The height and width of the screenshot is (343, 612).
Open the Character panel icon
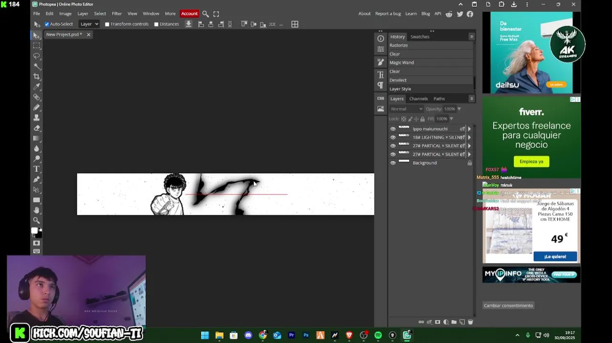(x=381, y=75)
